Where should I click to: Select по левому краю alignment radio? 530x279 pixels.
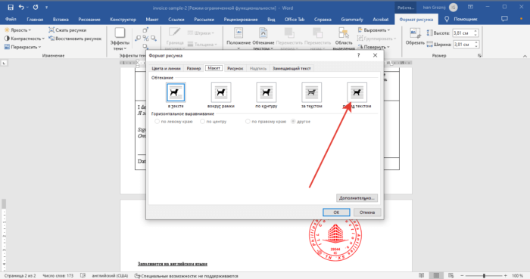[157, 122]
